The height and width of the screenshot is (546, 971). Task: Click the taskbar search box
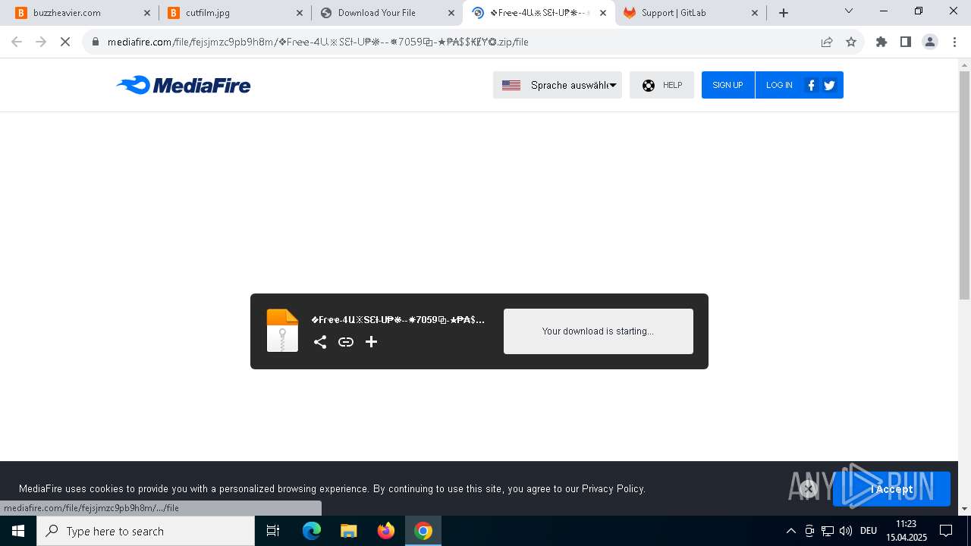coord(146,531)
